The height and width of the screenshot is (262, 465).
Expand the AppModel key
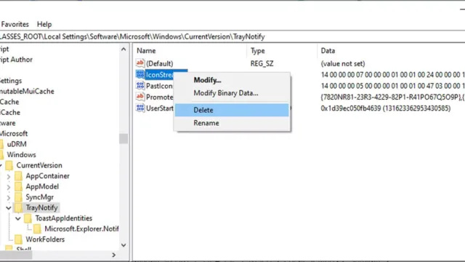point(8,187)
